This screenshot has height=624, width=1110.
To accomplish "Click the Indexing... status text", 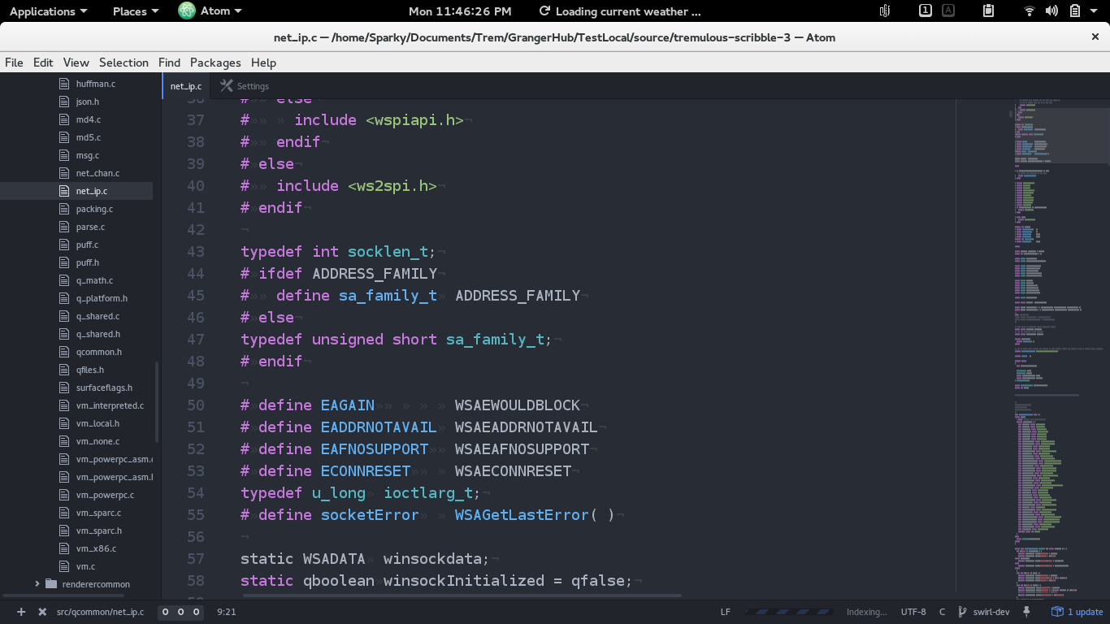I will 867,612.
